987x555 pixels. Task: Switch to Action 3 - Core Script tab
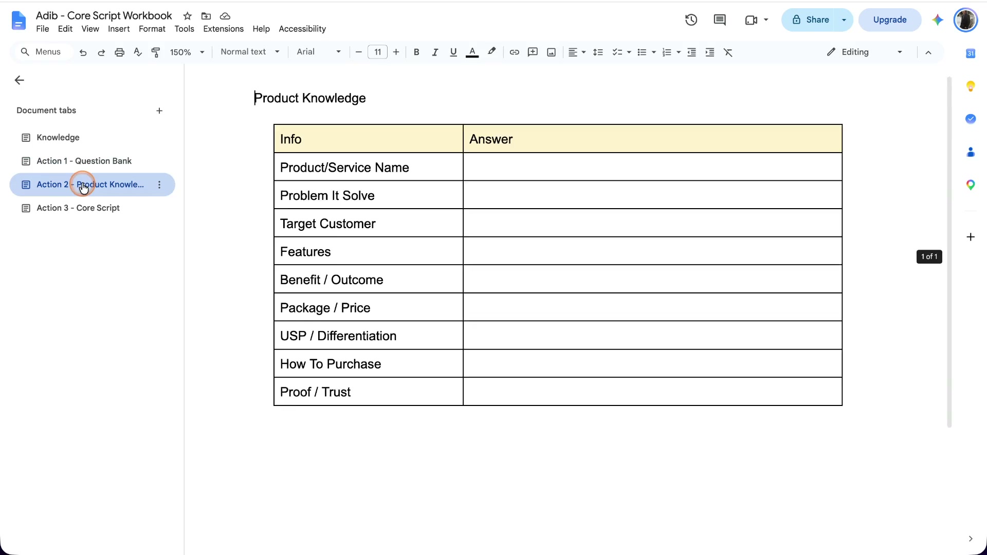pos(93,208)
